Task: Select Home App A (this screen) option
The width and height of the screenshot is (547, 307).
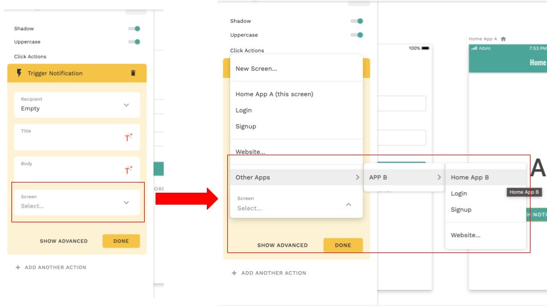Action: point(296,94)
